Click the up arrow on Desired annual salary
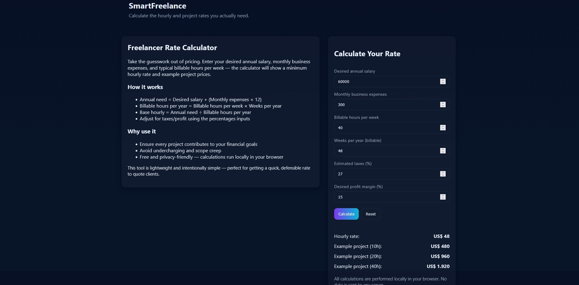Screen dimensions: 579x285 443,80
